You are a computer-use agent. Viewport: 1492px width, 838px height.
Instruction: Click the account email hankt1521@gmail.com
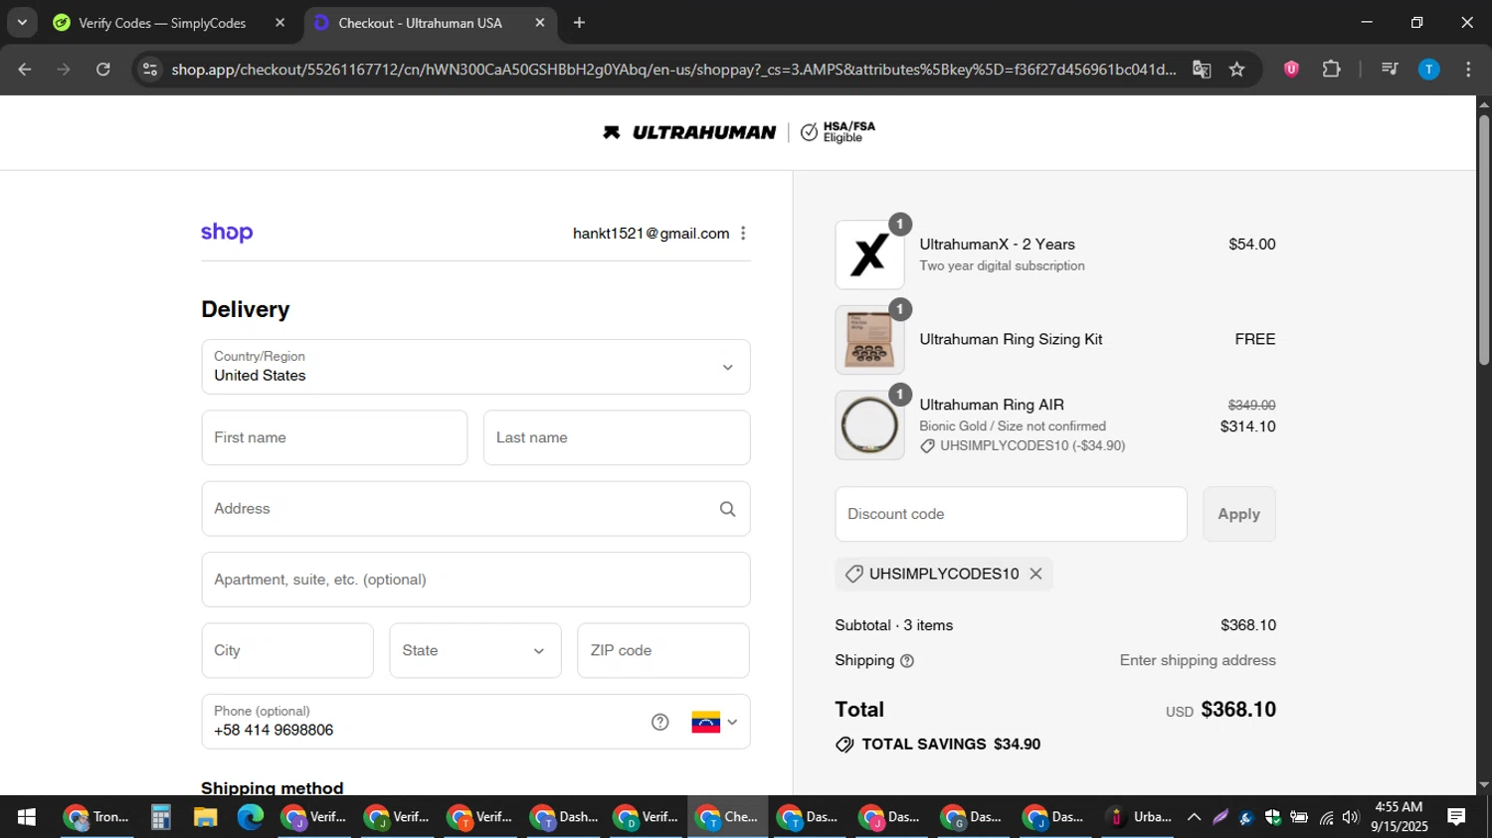pyautogui.click(x=651, y=233)
